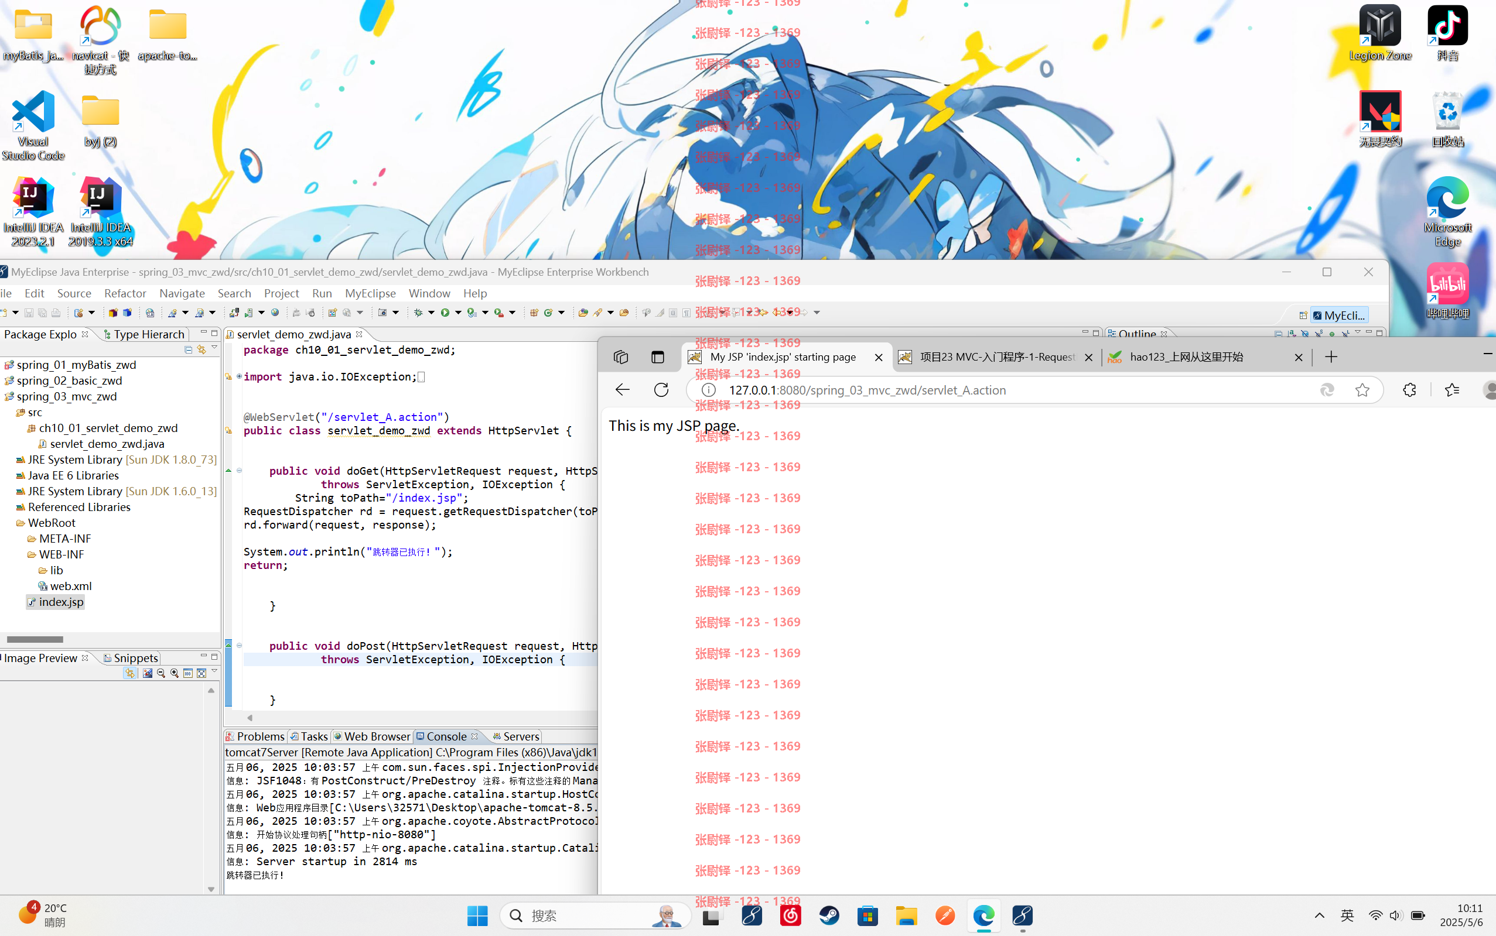Open the Recycle Bin (回收站) on the desktop
The width and height of the screenshot is (1496, 936).
(x=1447, y=119)
